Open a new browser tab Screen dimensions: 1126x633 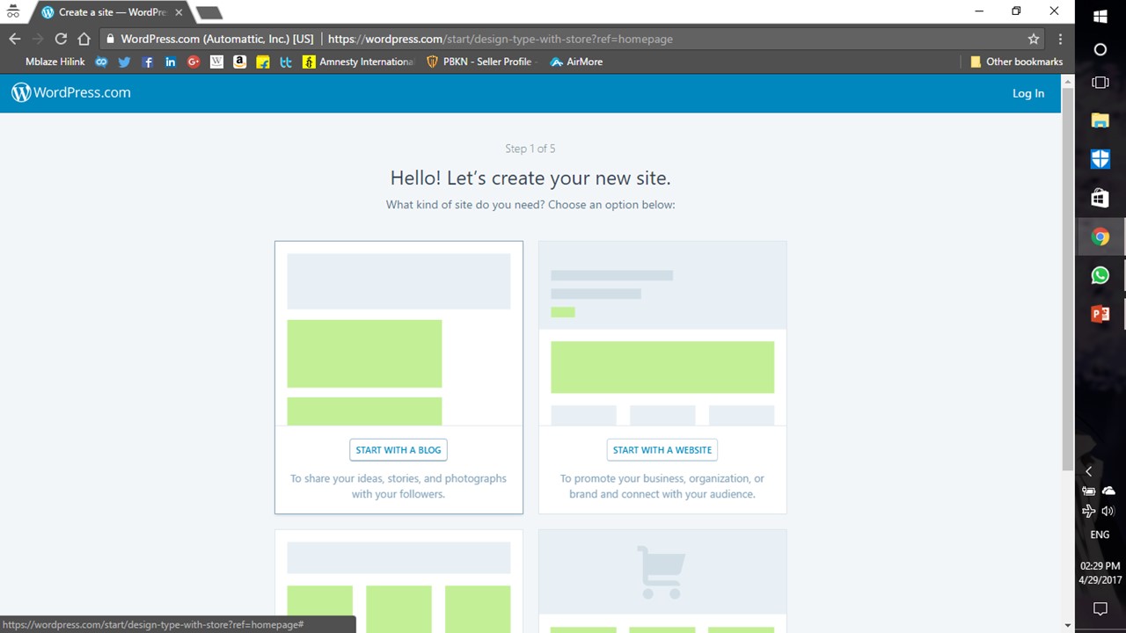point(208,12)
